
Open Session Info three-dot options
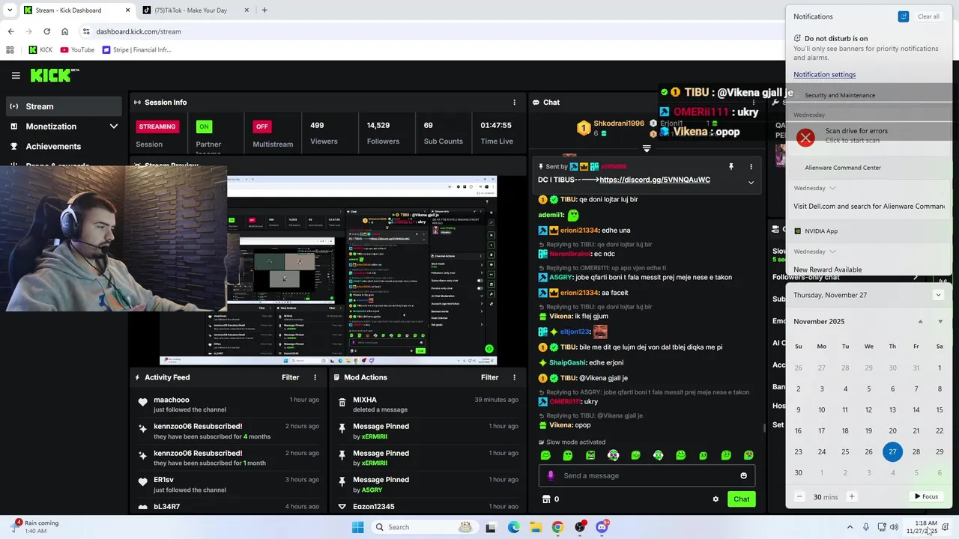click(514, 103)
